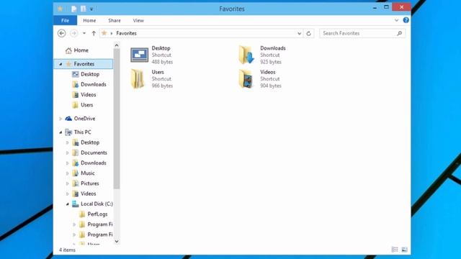The image size is (461, 259).
Task: Switch to the Home ribbon tab
Action: [89, 21]
